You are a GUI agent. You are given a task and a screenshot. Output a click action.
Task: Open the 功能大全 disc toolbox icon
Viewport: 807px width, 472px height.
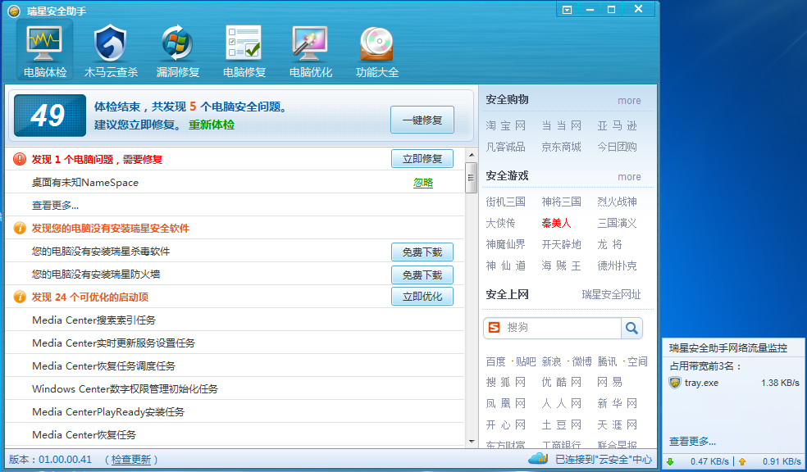click(376, 50)
